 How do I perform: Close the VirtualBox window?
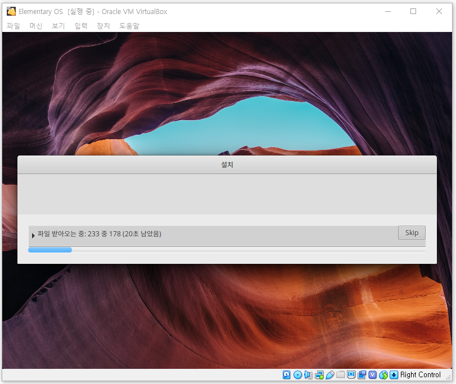439,11
